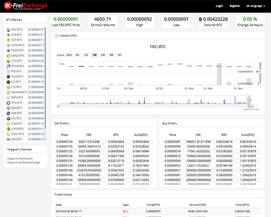Select the CHAN/BTC coin icon
Screen dimensions: 271x217
click(8, 45)
